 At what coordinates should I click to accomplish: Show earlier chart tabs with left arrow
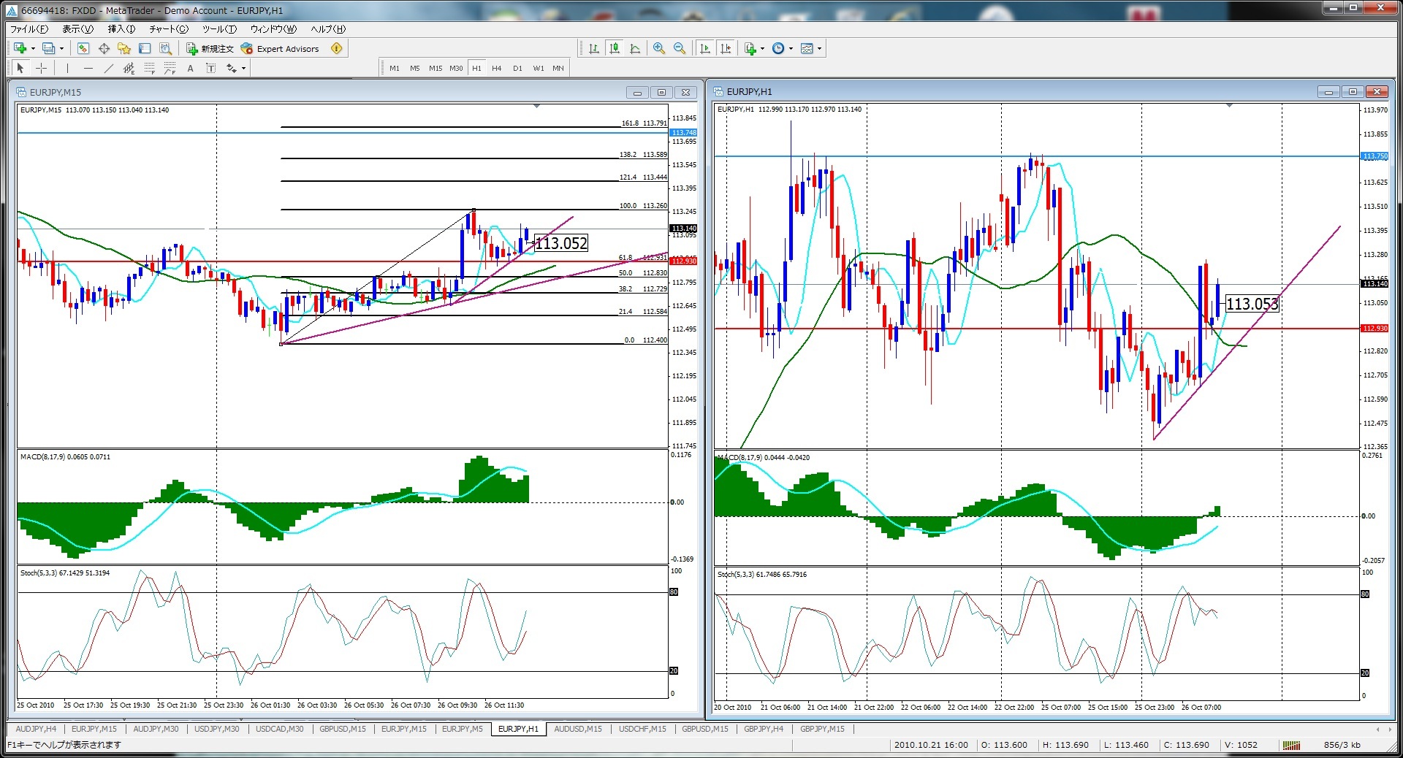[x=1378, y=729]
